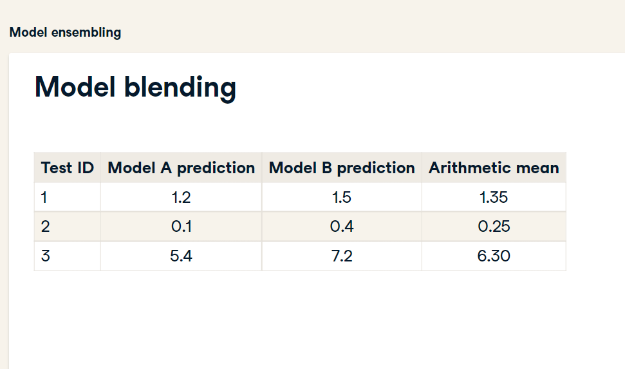Click the Model blending heading
Viewport: 625px width, 369px height.
(136, 88)
